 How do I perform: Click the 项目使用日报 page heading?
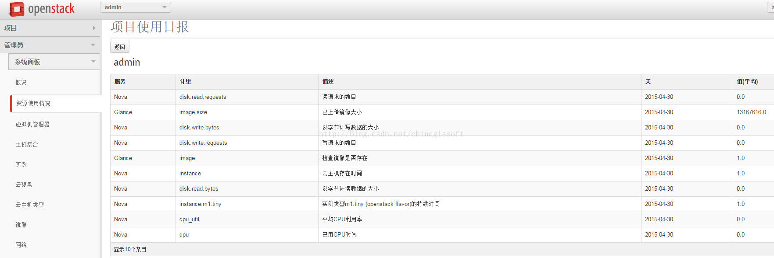click(150, 27)
